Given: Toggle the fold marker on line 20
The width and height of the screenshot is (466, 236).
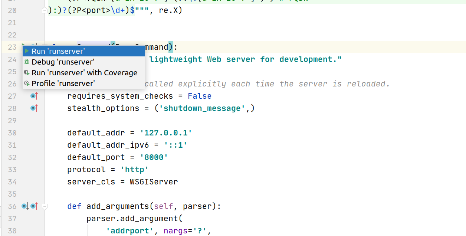Looking at the screenshot, I should [x=45, y=10].
